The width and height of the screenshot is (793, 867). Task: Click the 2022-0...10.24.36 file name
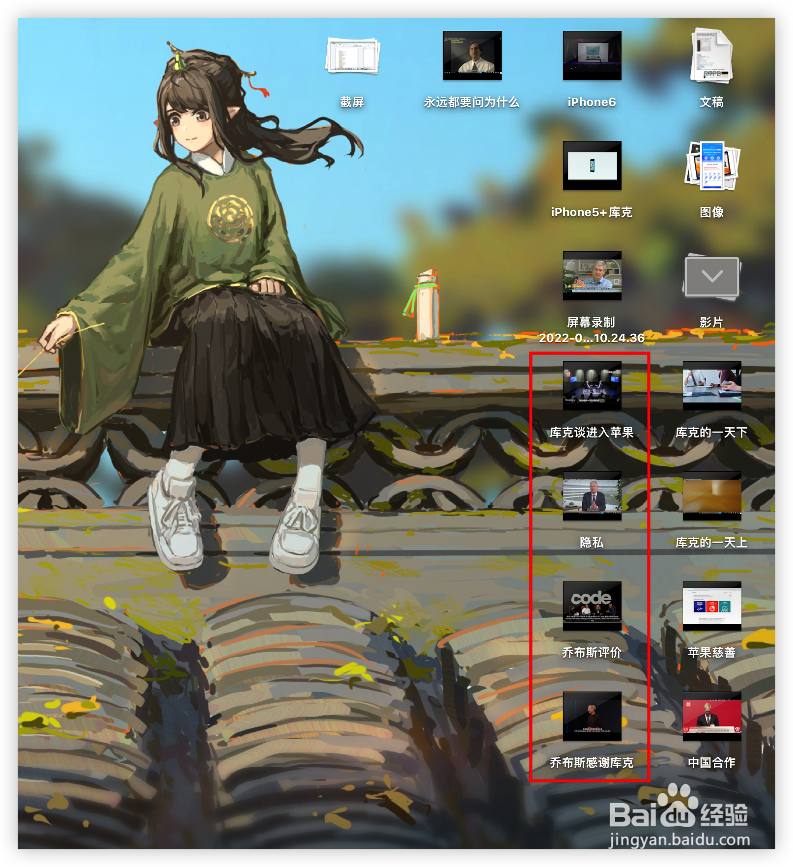[x=592, y=338]
